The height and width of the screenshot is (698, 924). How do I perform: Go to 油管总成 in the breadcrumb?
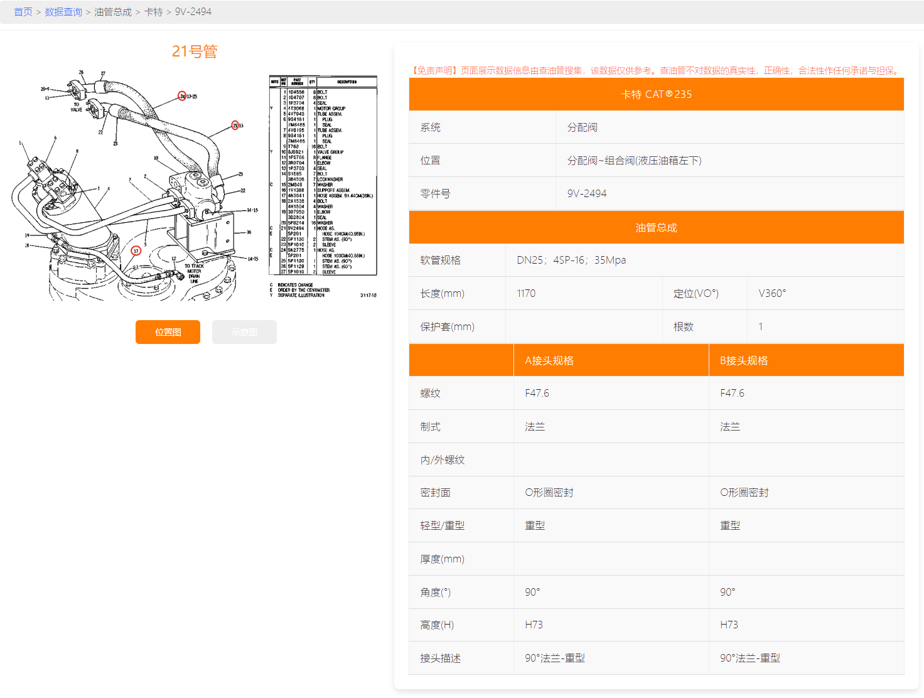113,12
